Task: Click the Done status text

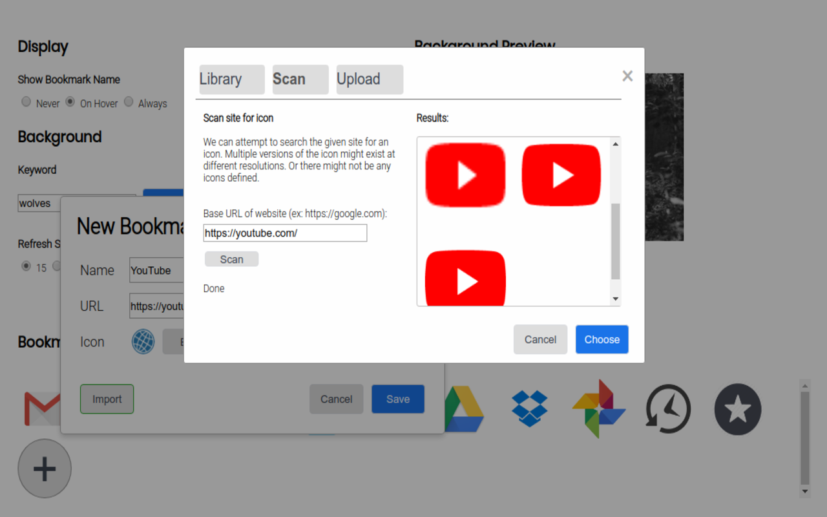Action: coord(214,289)
